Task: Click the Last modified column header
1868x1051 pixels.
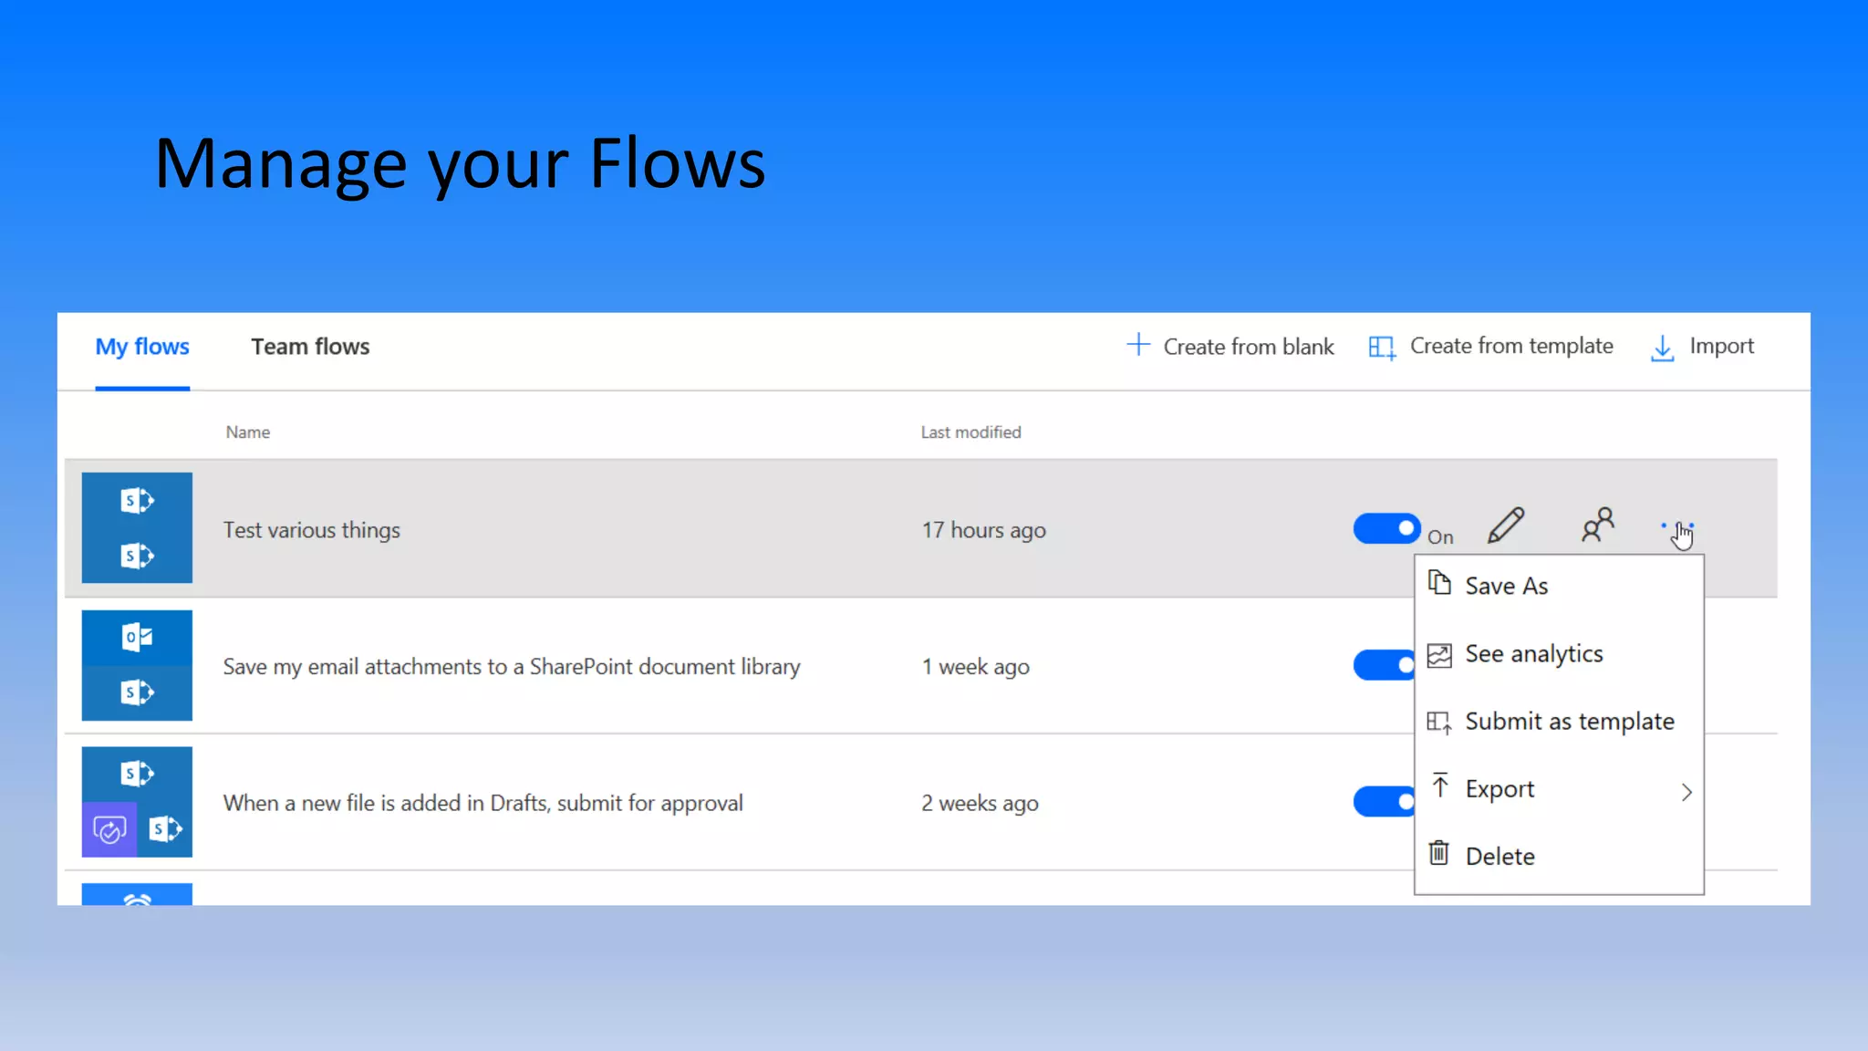Action: 970,432
